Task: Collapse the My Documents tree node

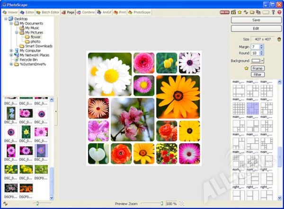Action: (11, 23)
